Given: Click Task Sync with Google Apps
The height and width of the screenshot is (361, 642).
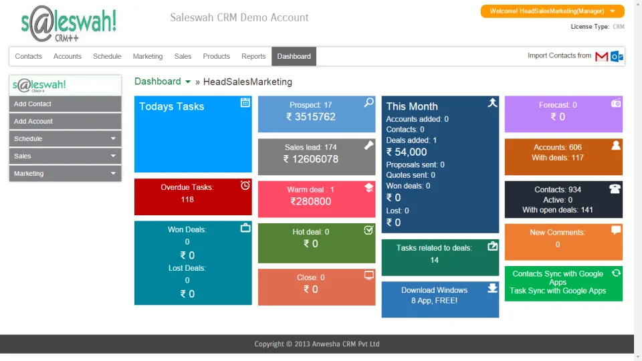Looking at the screenshot, I should coord(558,291).
